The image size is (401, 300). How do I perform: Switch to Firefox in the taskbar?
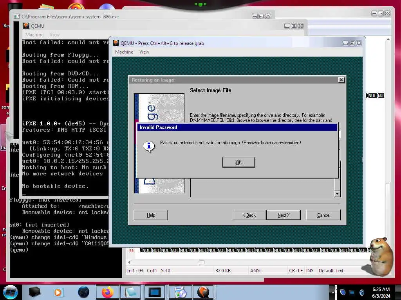pyautogui.click(x=107, y=292)
